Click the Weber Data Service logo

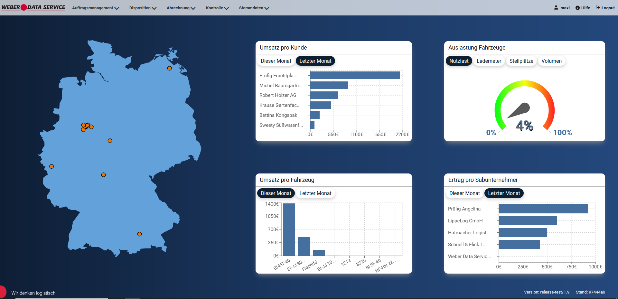click(x=33, y=7)
